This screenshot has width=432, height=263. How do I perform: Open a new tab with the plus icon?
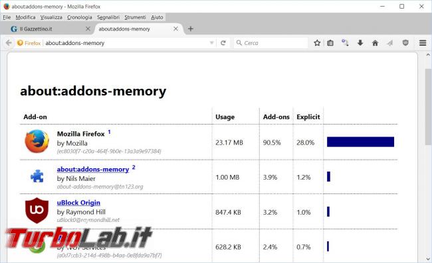click(190, 29)
